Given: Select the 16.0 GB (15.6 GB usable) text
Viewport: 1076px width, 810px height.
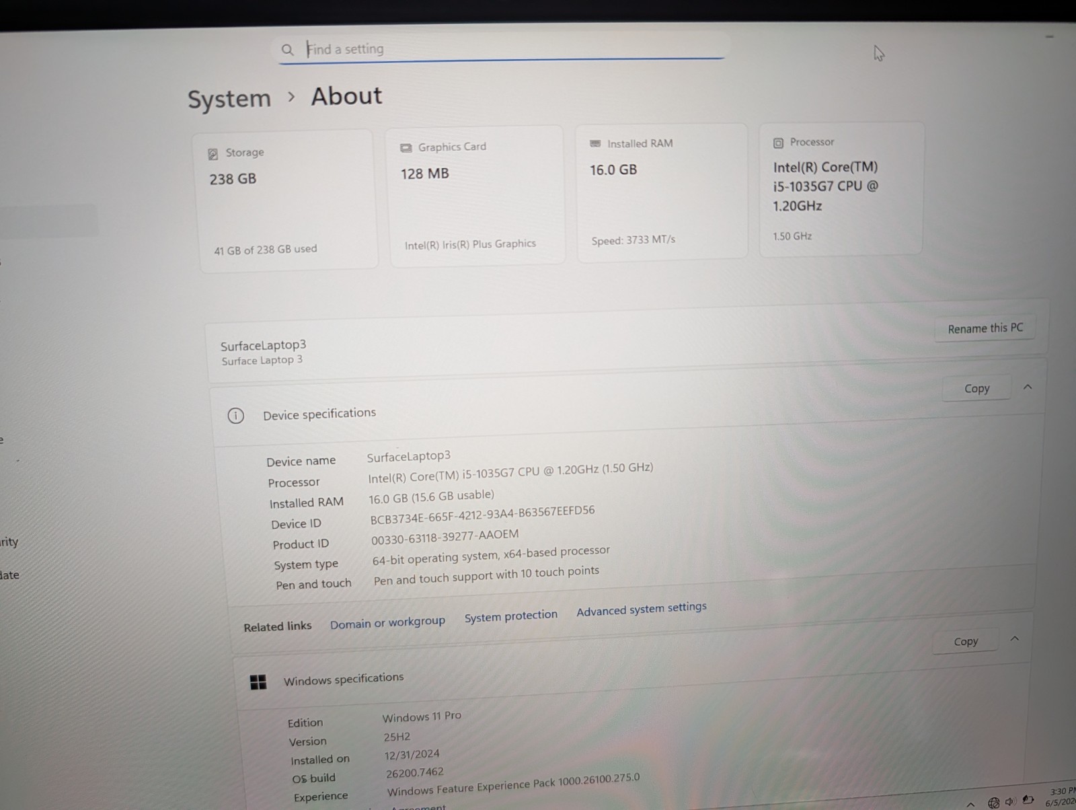Looking at the screenshot, I should (x=431, y=496).
